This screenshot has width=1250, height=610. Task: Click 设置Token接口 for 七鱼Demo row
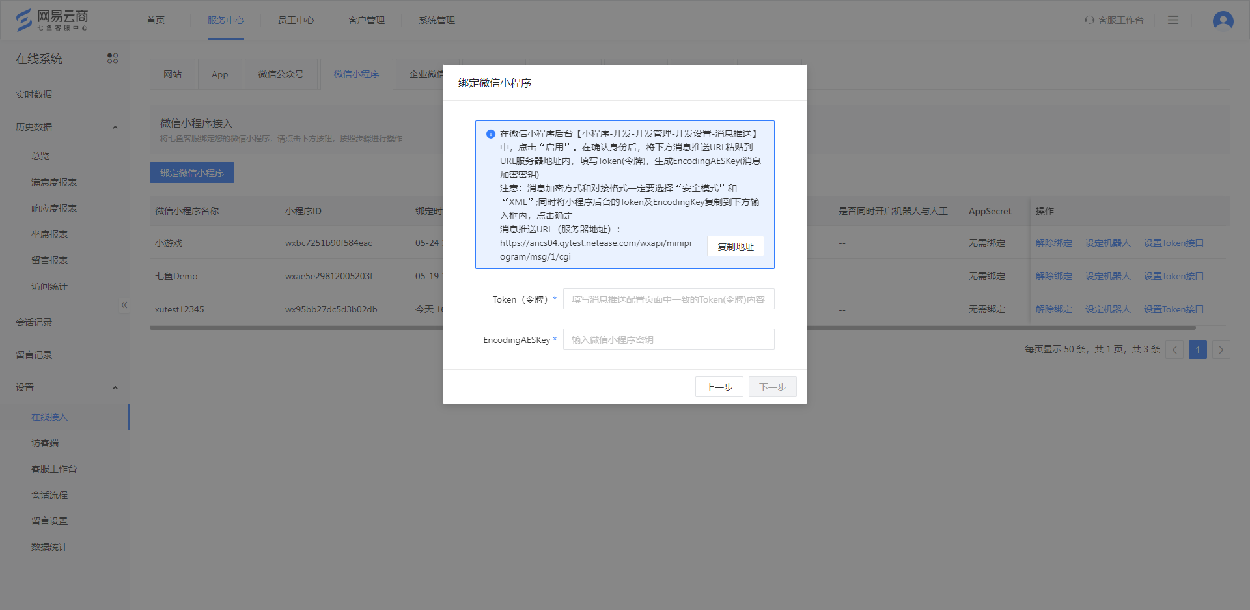coord(1174,276)
